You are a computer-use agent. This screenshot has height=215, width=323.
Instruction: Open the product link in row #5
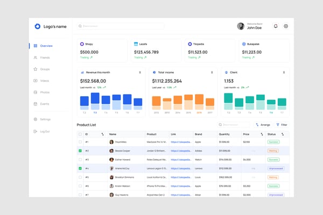(x=181, y=177)
